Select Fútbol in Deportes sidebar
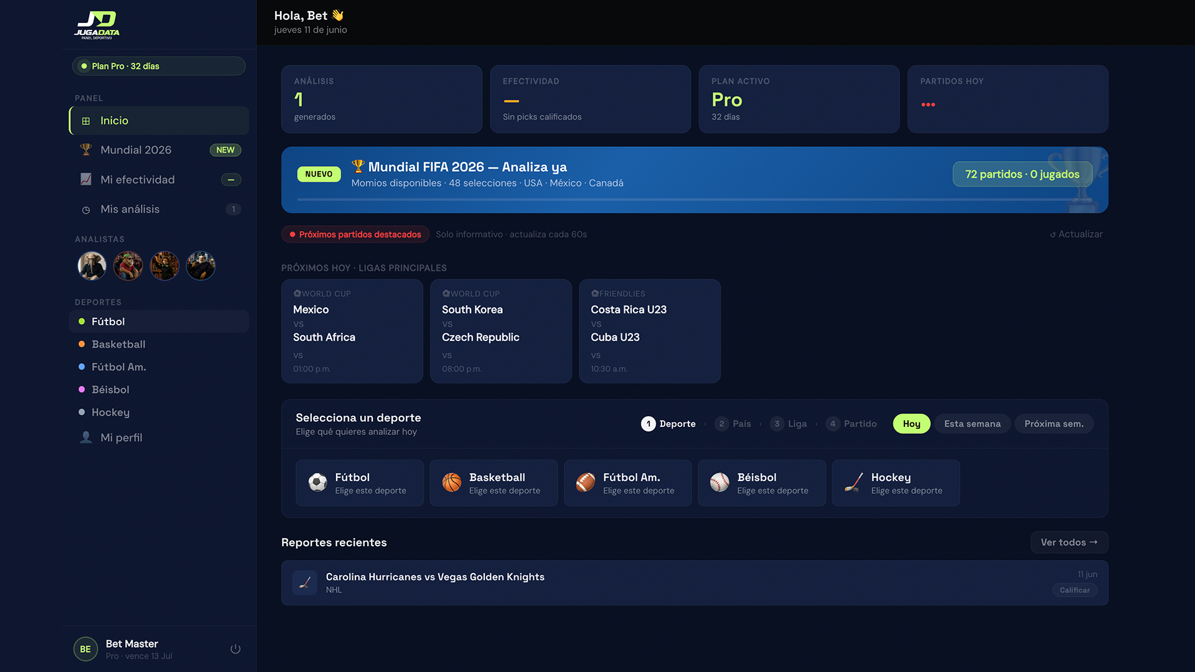The width and height of the screenshot is (1195, 672). [x=159, y=322]
